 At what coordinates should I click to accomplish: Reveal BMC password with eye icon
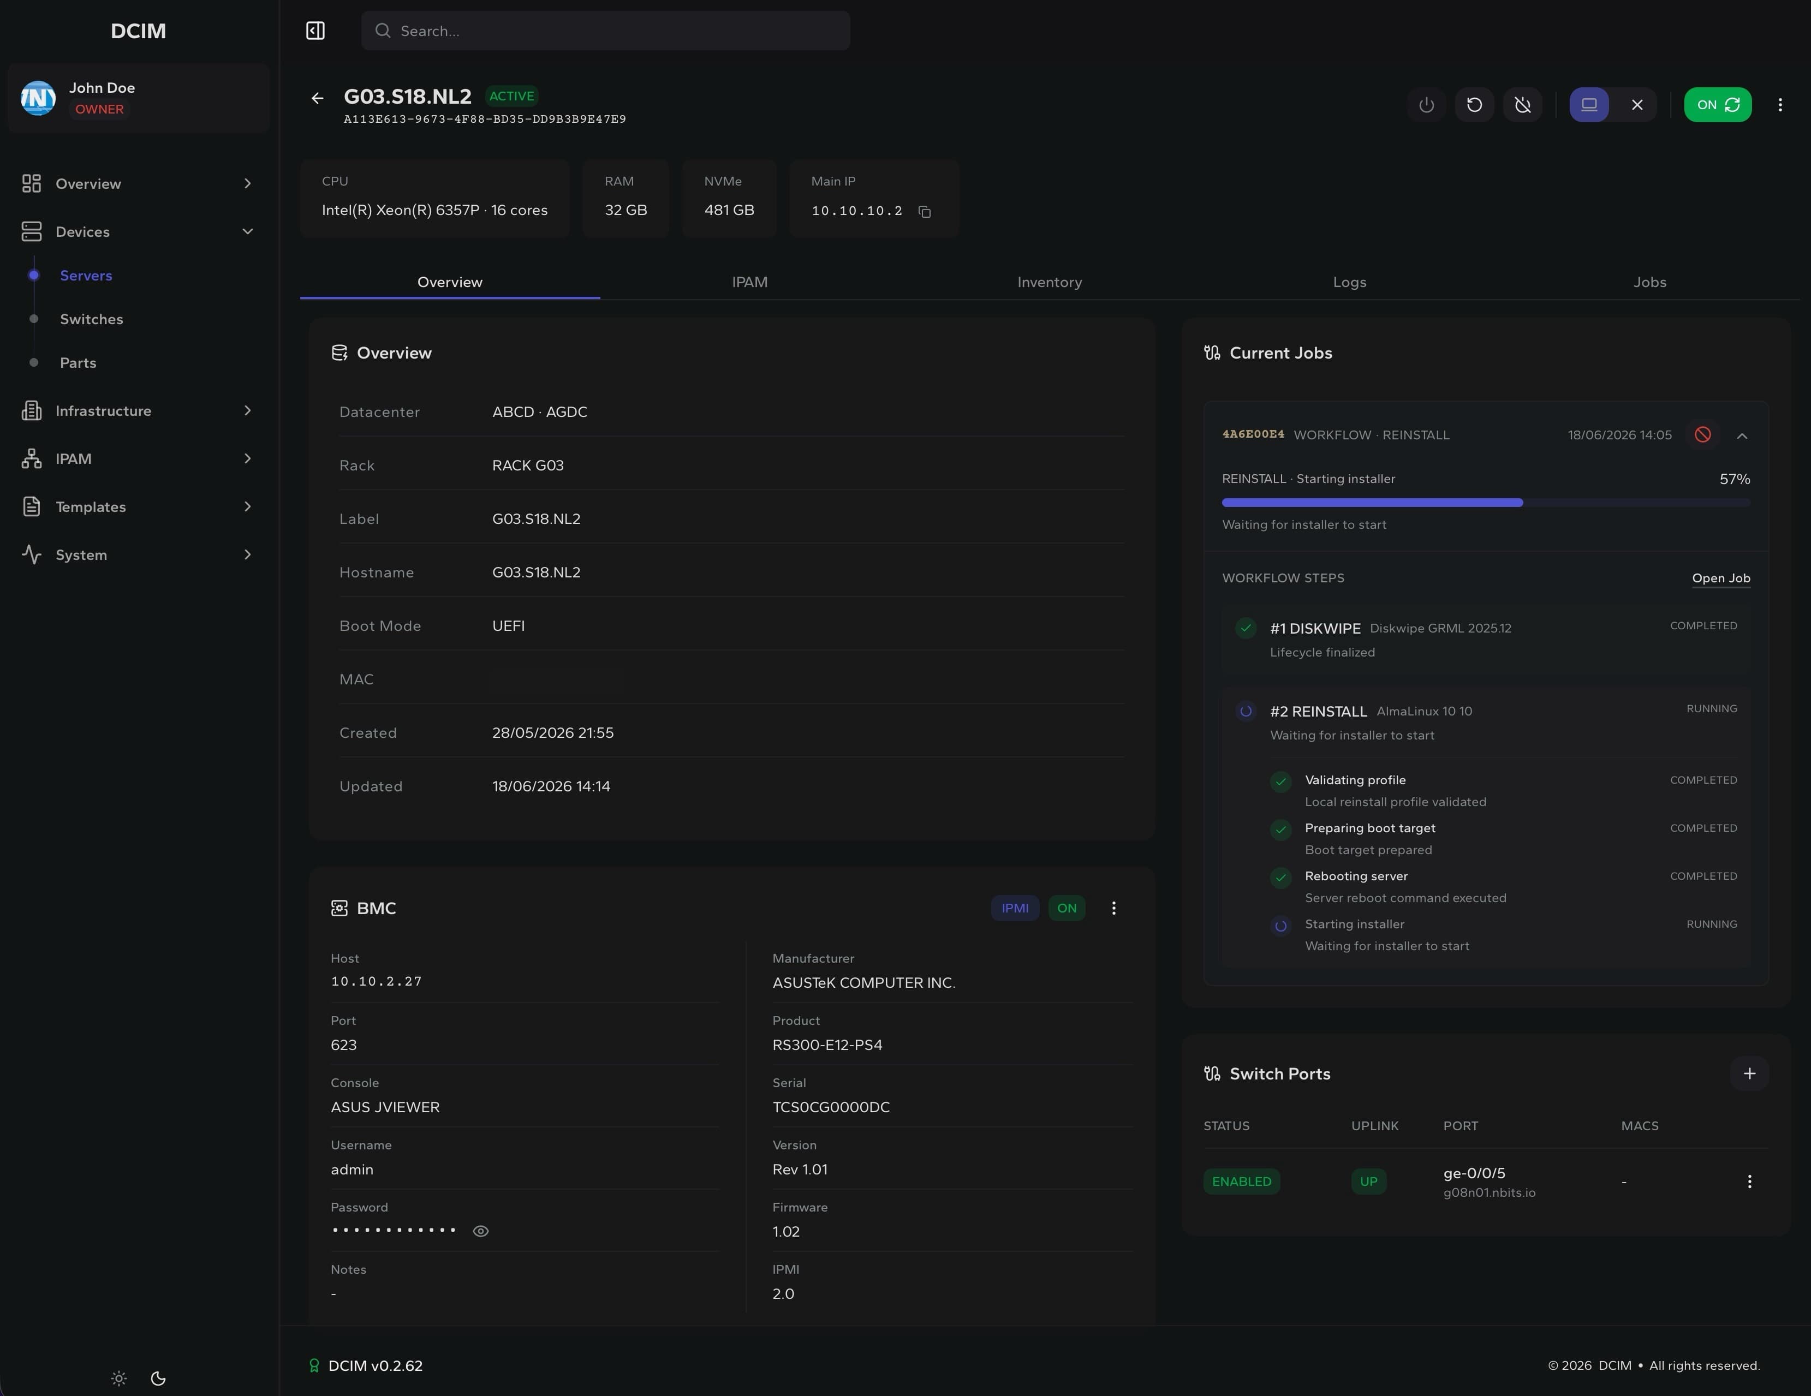tap(481, 1231)
